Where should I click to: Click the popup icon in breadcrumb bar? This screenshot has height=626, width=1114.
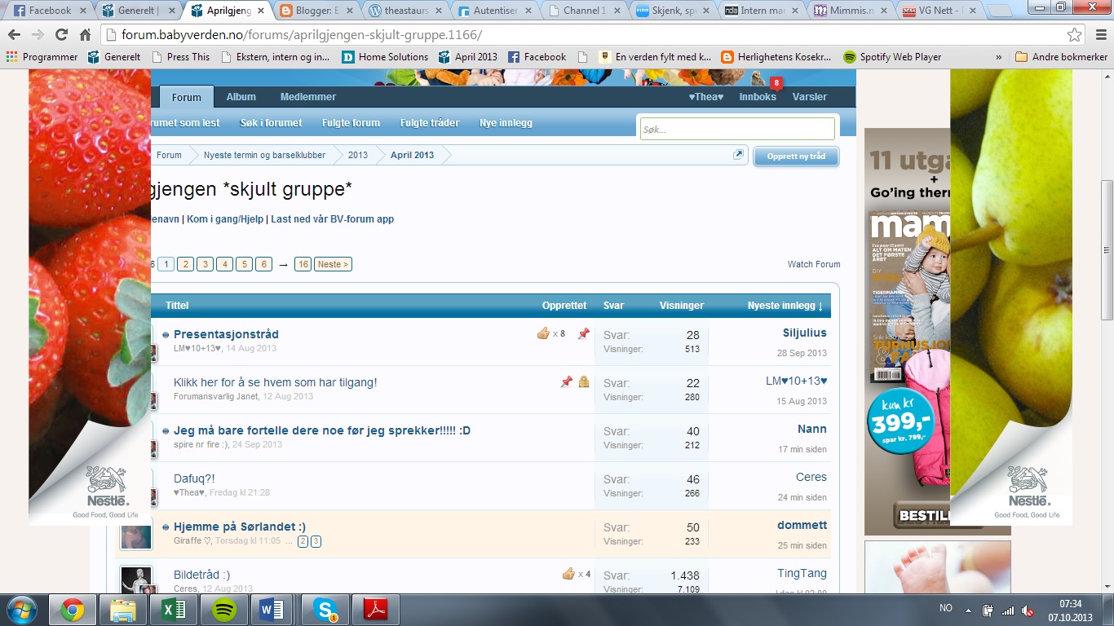pos(738,155)
